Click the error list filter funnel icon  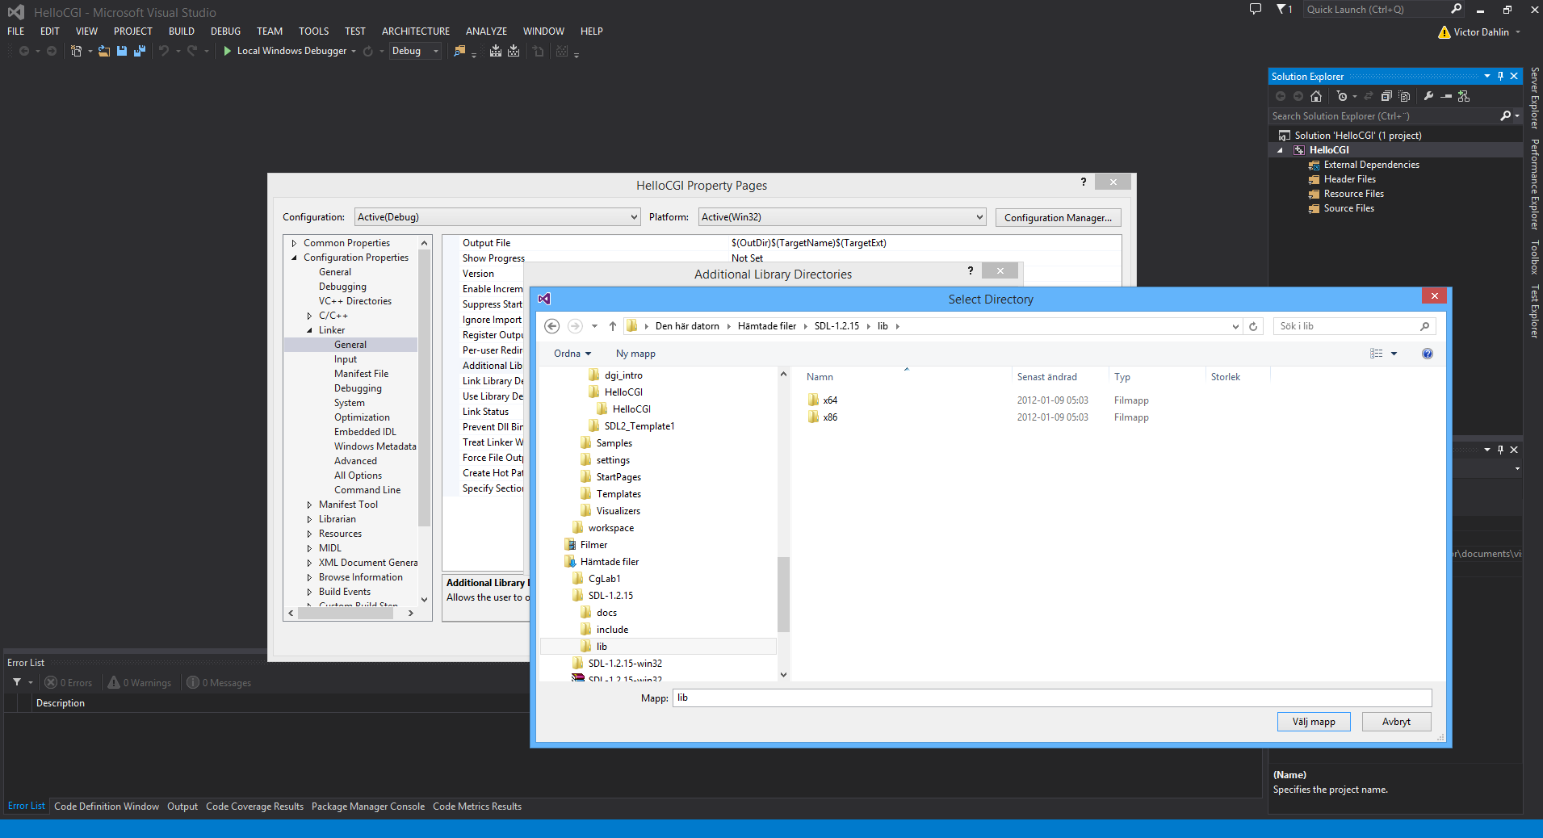(17, 682)
